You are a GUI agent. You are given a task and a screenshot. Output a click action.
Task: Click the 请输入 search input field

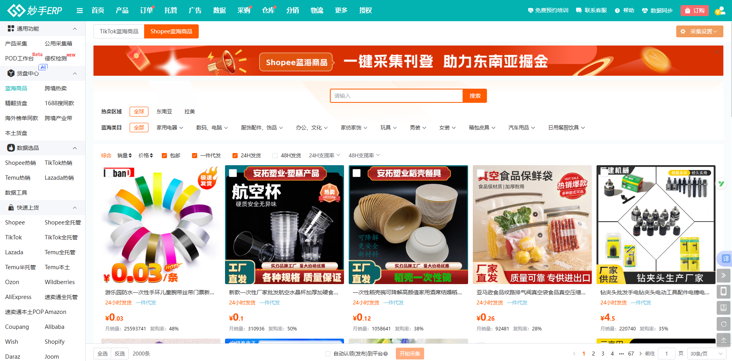pos(397,96)
